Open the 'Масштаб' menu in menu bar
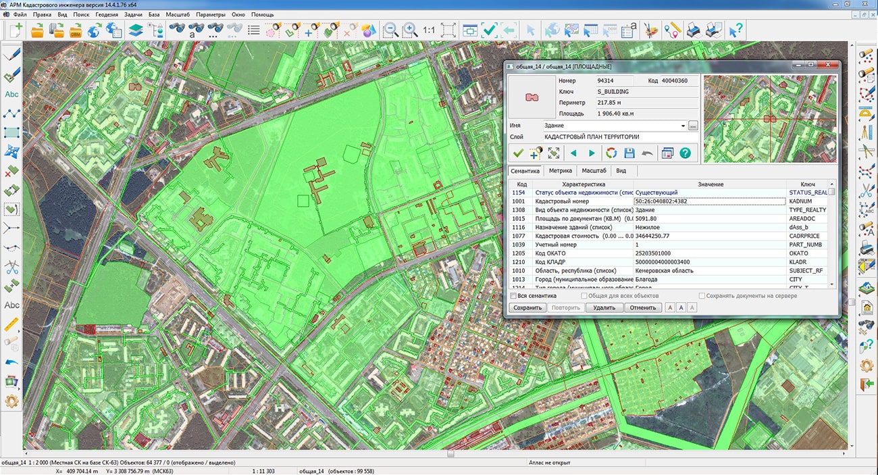Screen dimensions: 878x475 [x=178, y=14]
